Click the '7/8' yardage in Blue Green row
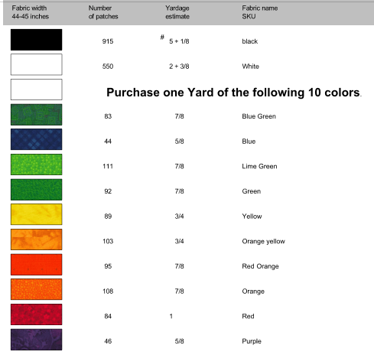374x355 pixels. pos(179,116)
